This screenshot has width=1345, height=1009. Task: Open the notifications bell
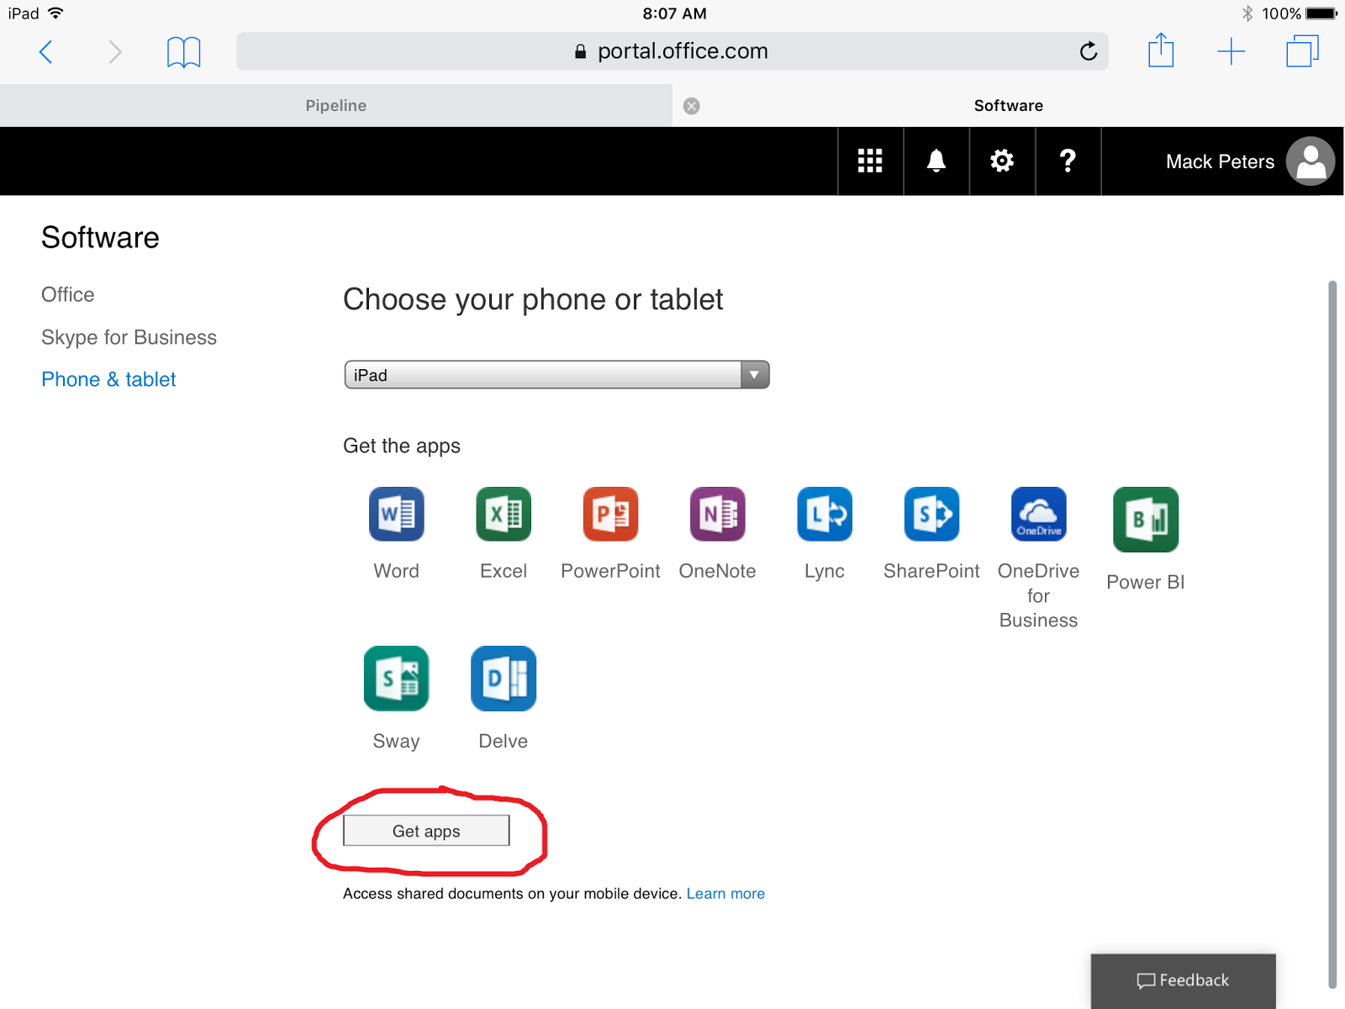coord(936,161)
